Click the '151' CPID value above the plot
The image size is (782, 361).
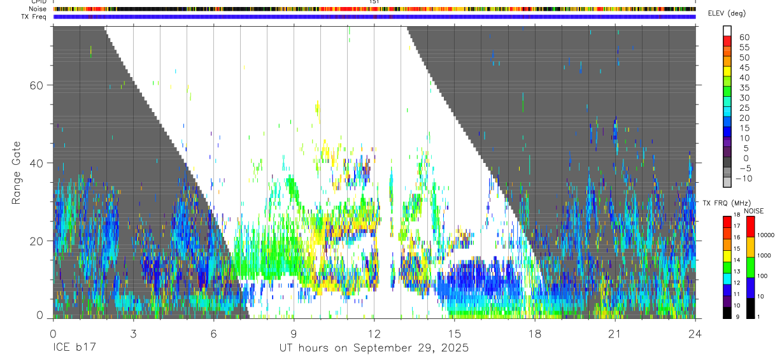click(374, 2)
